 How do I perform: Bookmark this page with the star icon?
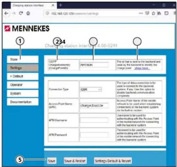[x=153, y=13]
